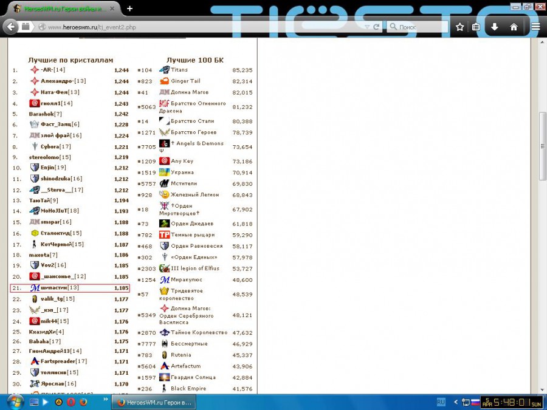Open the Firefox hamburger menu
Image resolution: width=547 pixels, height=410 pixels.
point(535,27)
